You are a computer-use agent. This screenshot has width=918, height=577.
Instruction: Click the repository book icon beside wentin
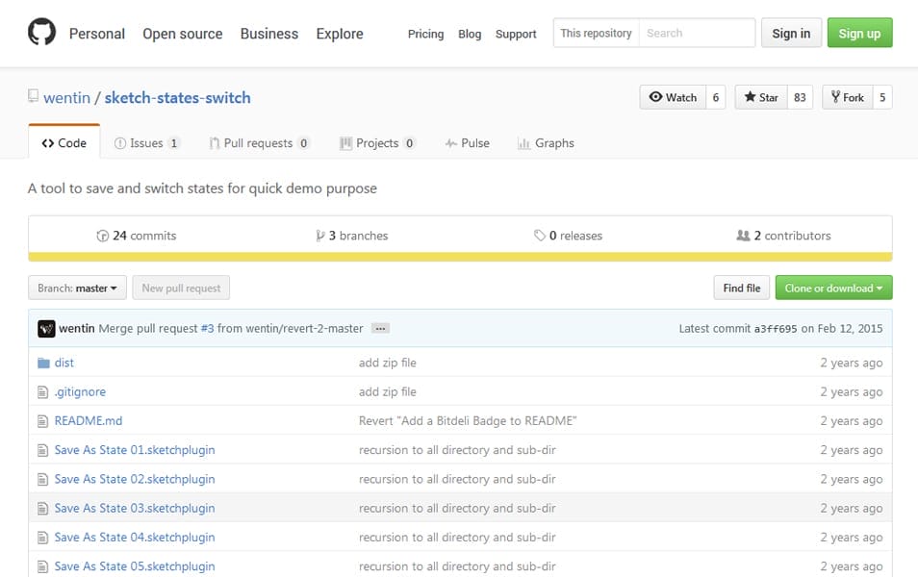tap(34, 97)
